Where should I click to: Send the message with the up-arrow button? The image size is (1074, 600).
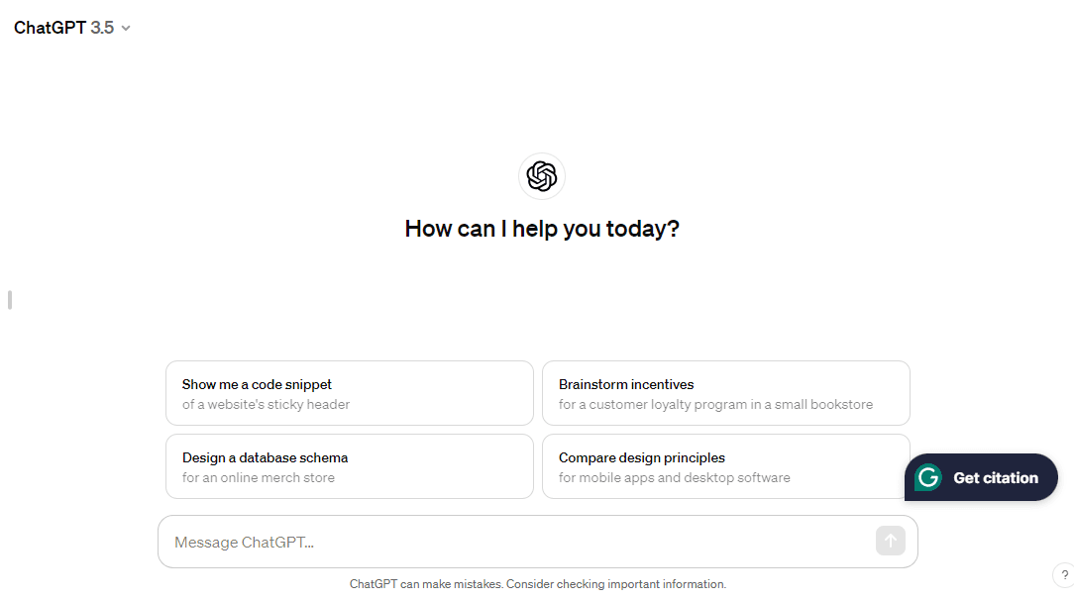(890, 541)
